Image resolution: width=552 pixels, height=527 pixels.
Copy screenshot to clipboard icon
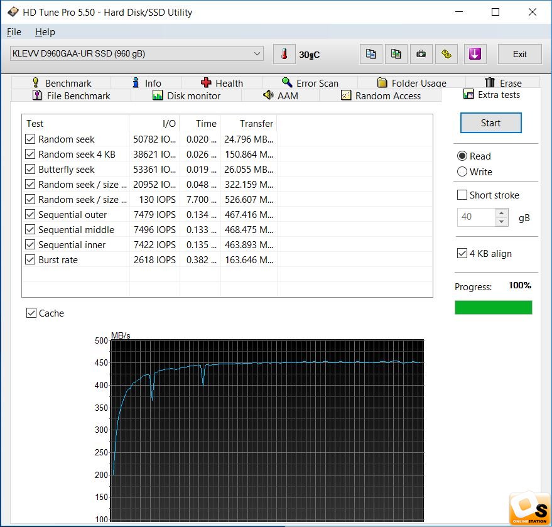click(396, 54)
